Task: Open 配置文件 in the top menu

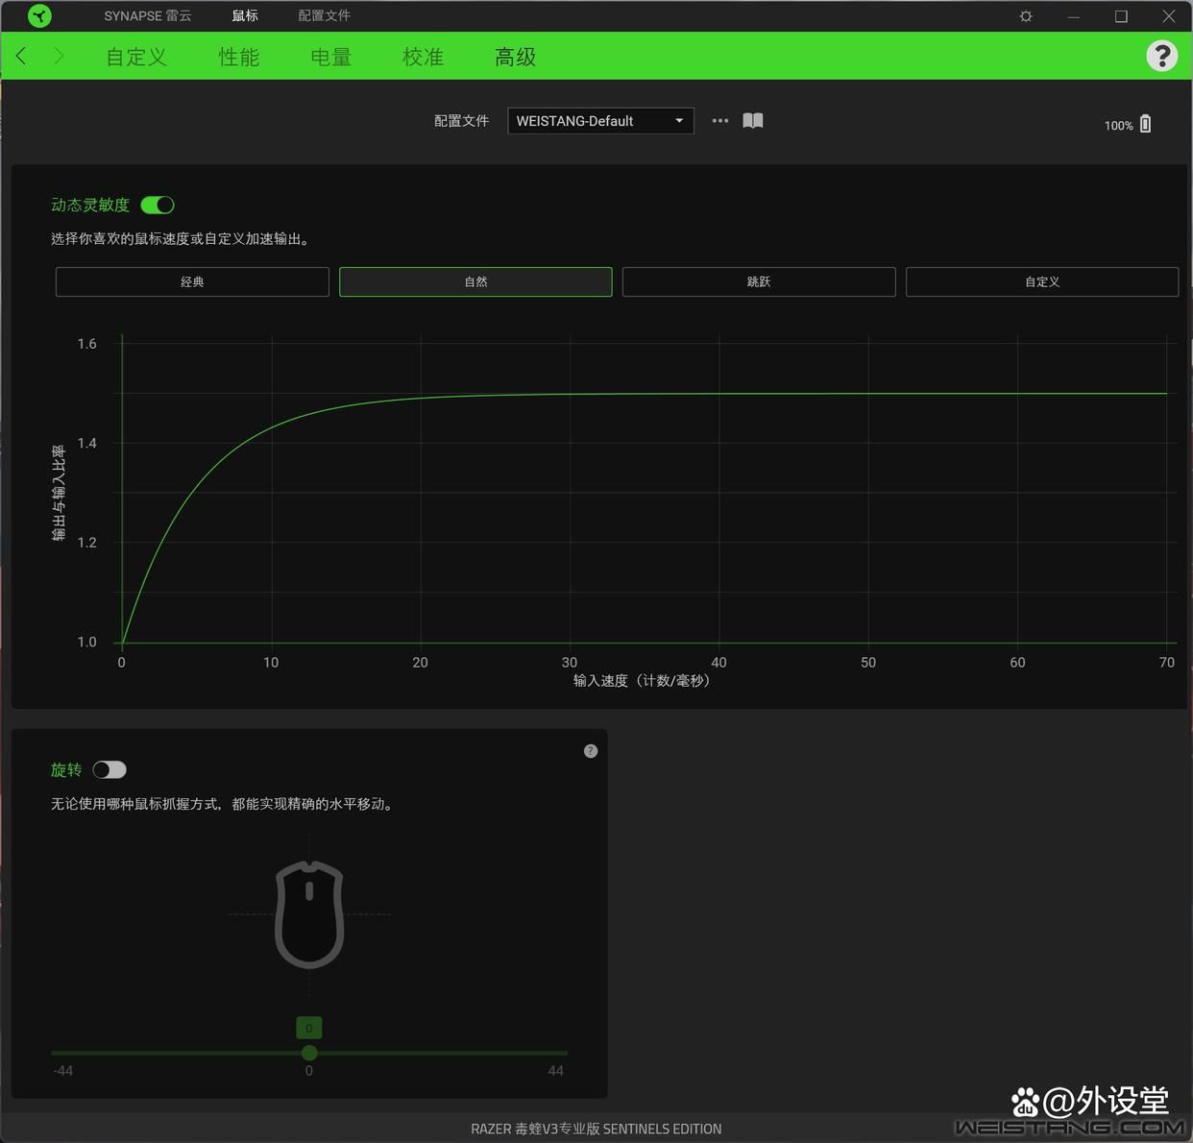Action: pos(324,16)
